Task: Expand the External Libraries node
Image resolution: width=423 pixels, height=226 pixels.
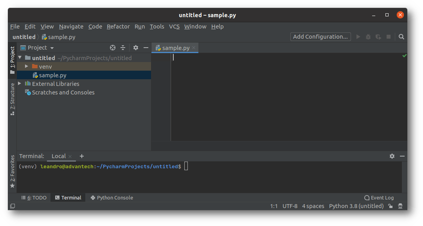Action: (x=19, y=84)
